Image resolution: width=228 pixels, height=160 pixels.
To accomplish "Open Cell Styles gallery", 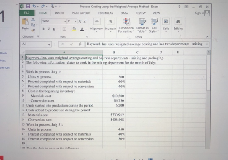I will pos(154,25).
